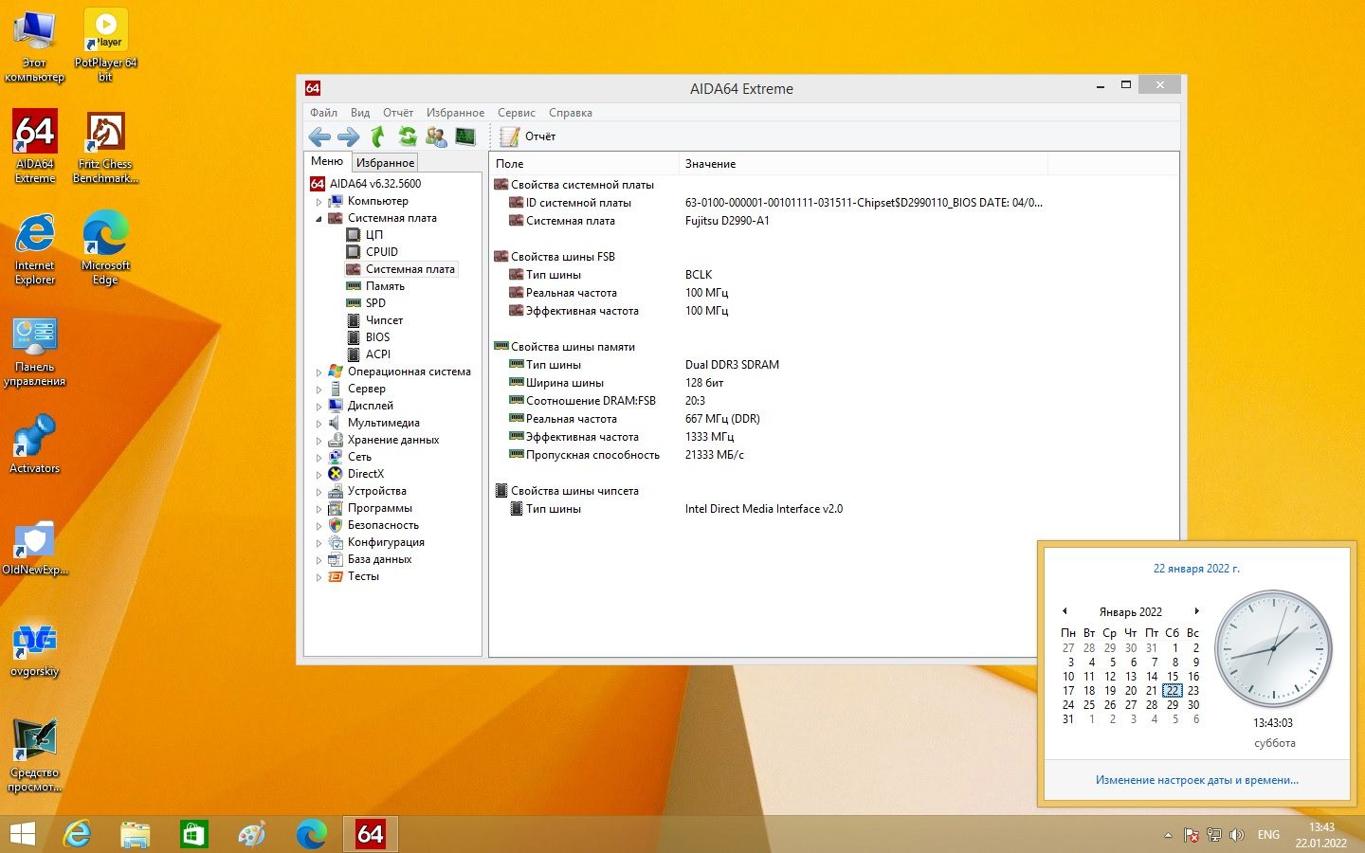Click the Forward arrow toolbar icon

(349, 136)
